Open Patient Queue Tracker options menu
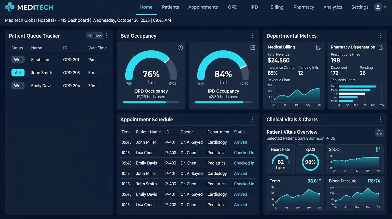Viewport: 392px width, 219px height. point(107,36)
